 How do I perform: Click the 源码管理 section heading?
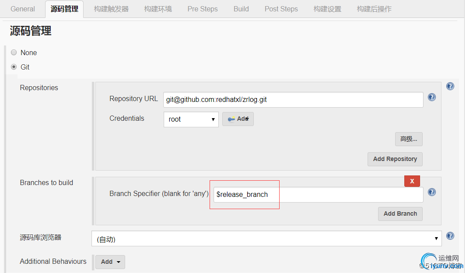click(x=31, y=31)
